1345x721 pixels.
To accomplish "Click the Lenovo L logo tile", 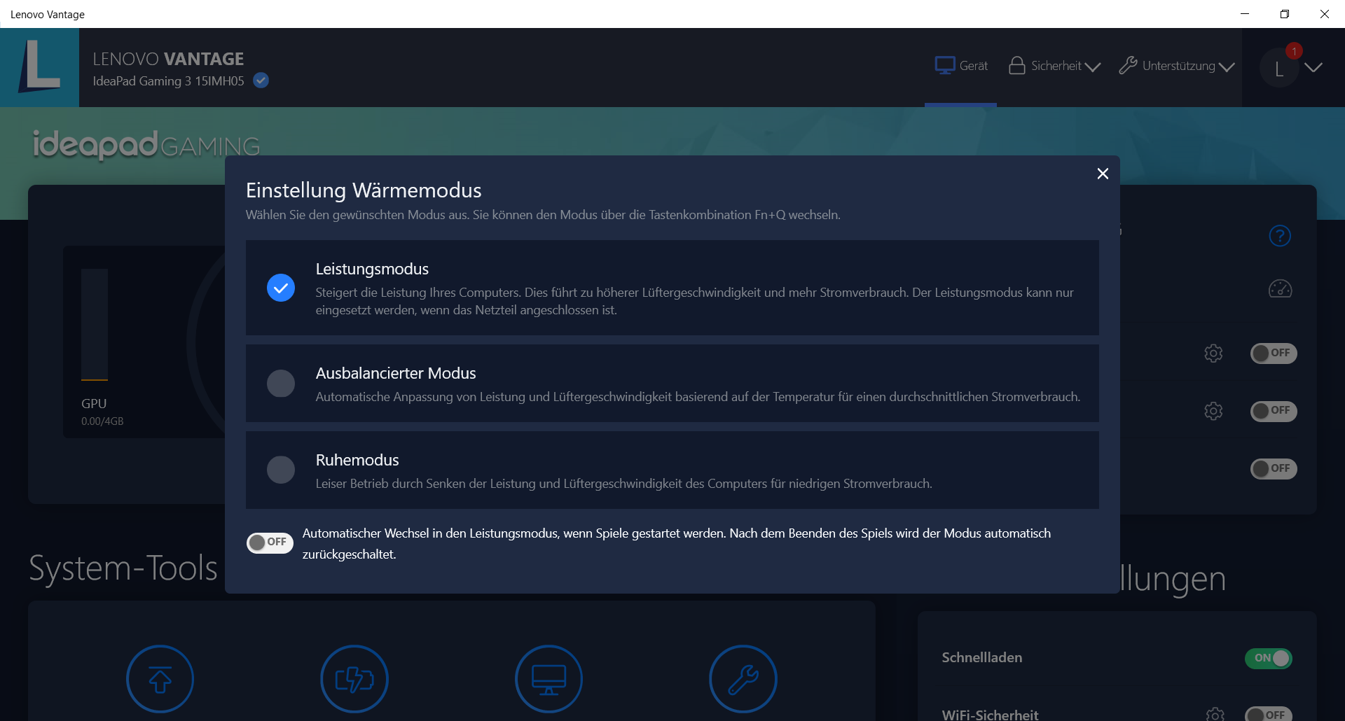I will pos(39,67).
